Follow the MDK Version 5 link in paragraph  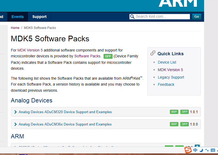30,50
